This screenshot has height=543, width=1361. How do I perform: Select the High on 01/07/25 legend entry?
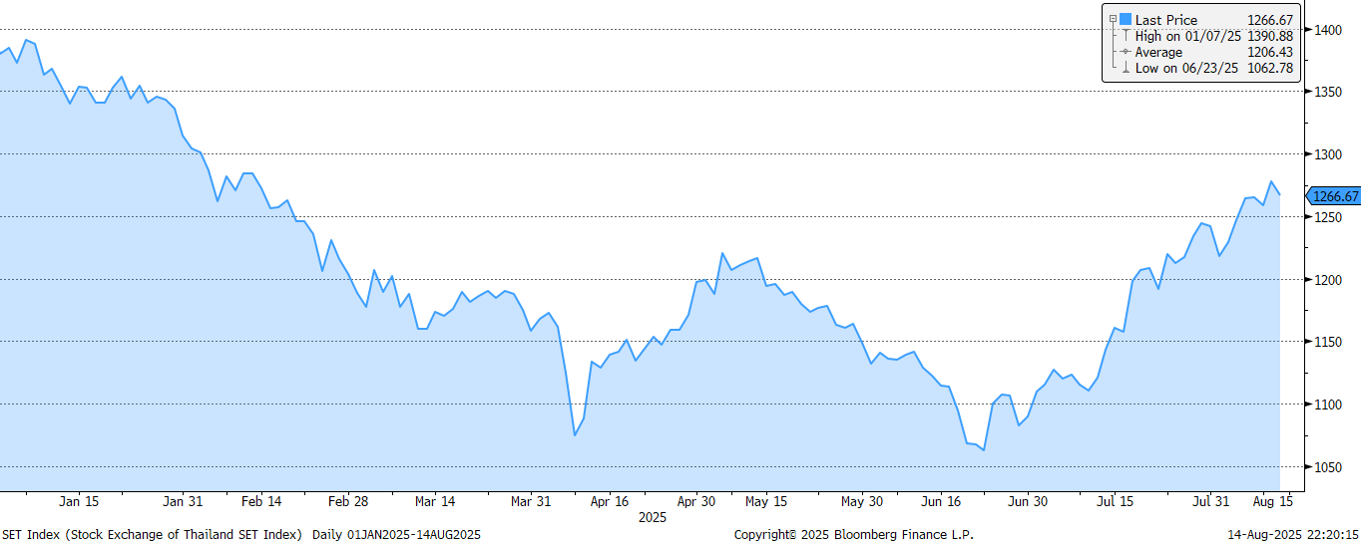(x=1187, y=36)
